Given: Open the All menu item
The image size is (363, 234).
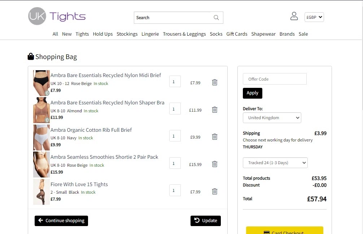Looking at the screenshot, I should (55, 34).
